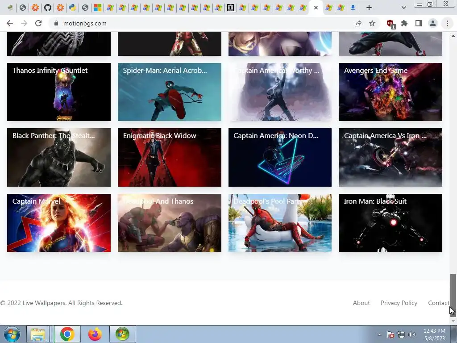Open the uBlock Origin extension icon
Screen dimensions: 457x343
point(391,24)
